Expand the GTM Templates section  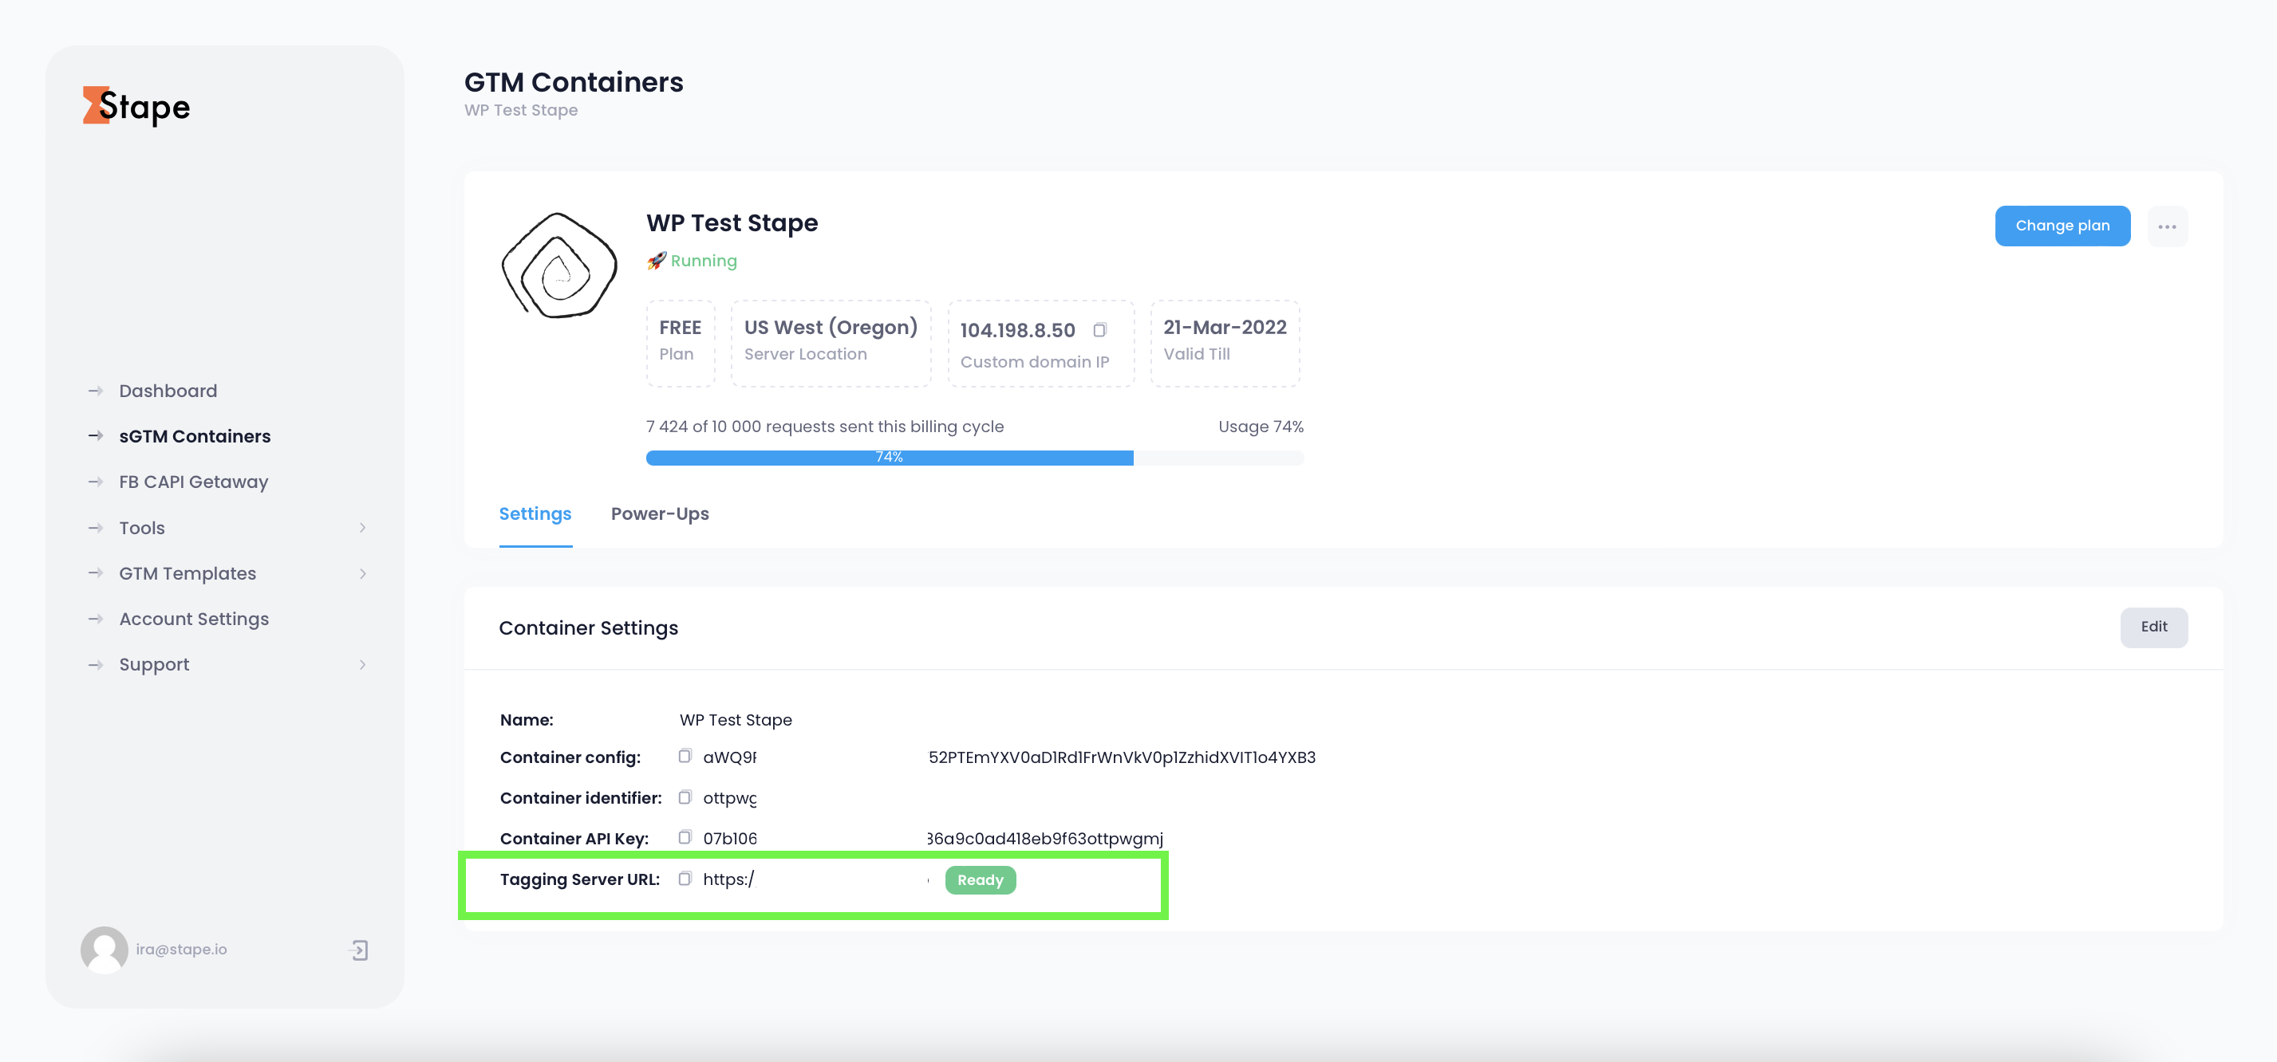click(362, 573)
